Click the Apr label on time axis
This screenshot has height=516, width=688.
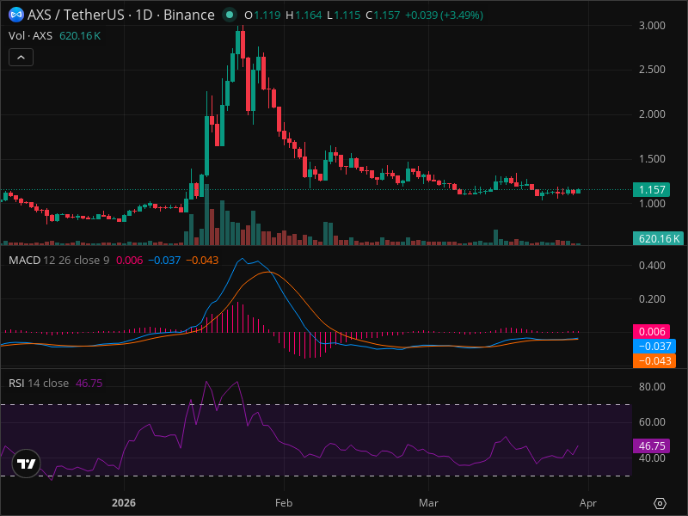point(588,503)
